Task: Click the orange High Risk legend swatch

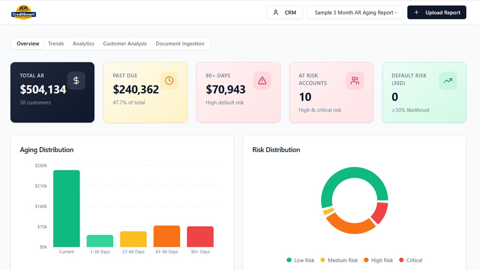Action: coord(366,260)
